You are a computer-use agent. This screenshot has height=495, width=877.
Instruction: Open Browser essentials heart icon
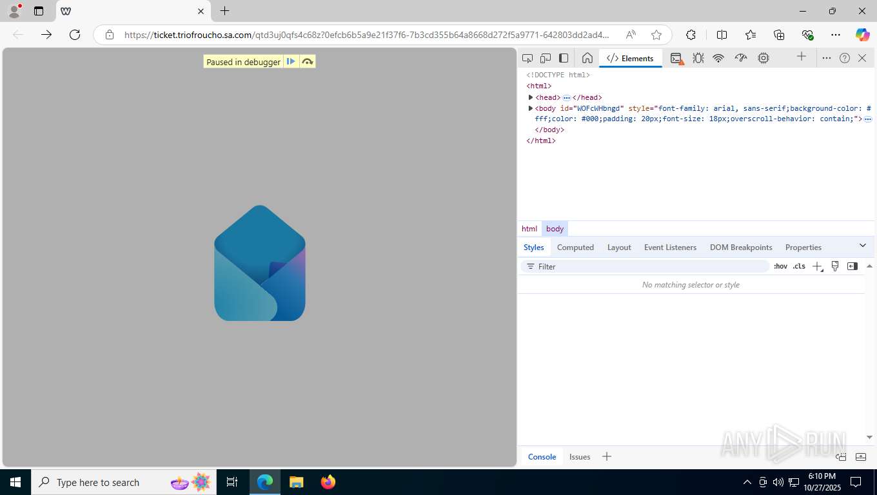[807, 35]
